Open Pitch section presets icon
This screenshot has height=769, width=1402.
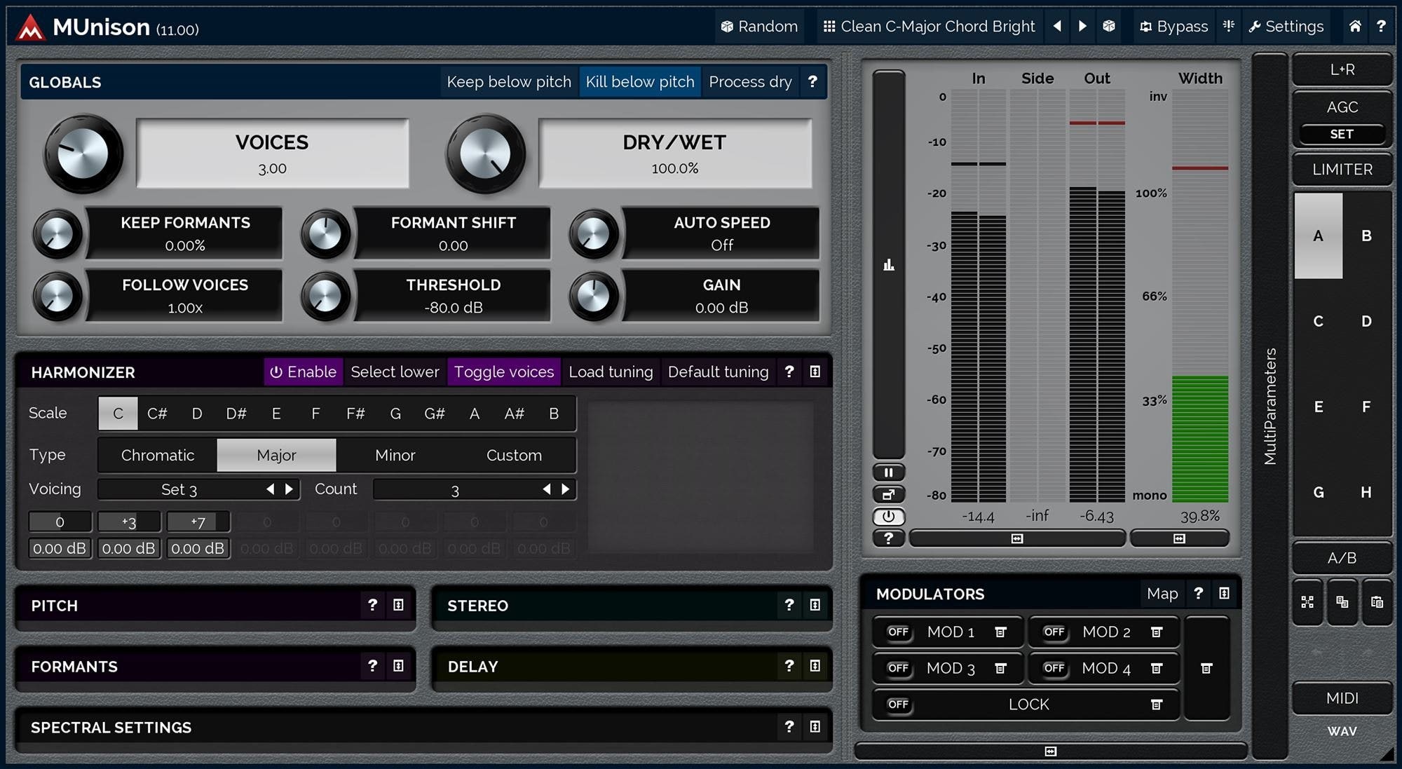click(x=398, y=605)
